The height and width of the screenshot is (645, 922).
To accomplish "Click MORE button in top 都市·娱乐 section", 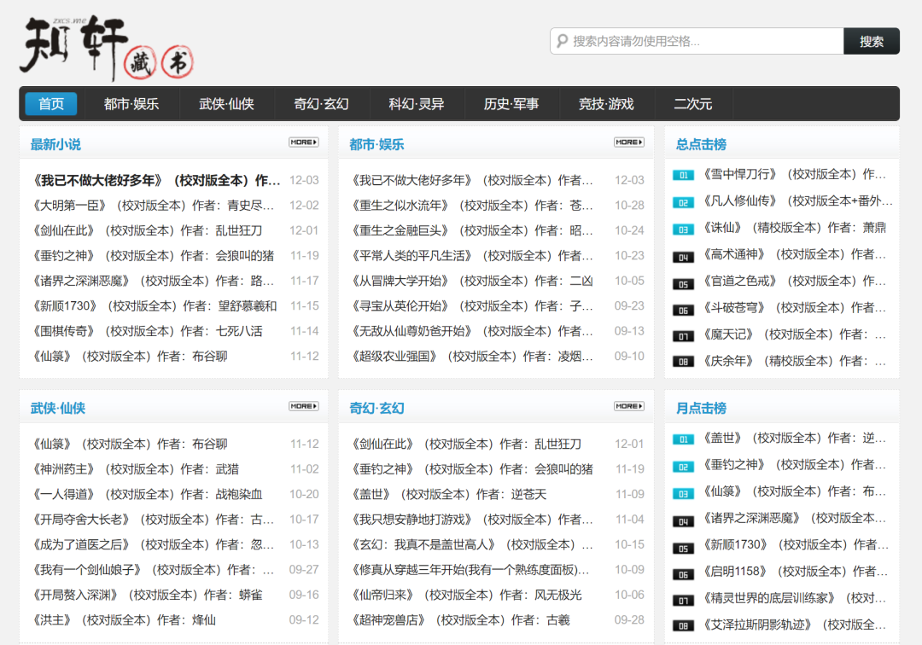I will coord(628,142).
